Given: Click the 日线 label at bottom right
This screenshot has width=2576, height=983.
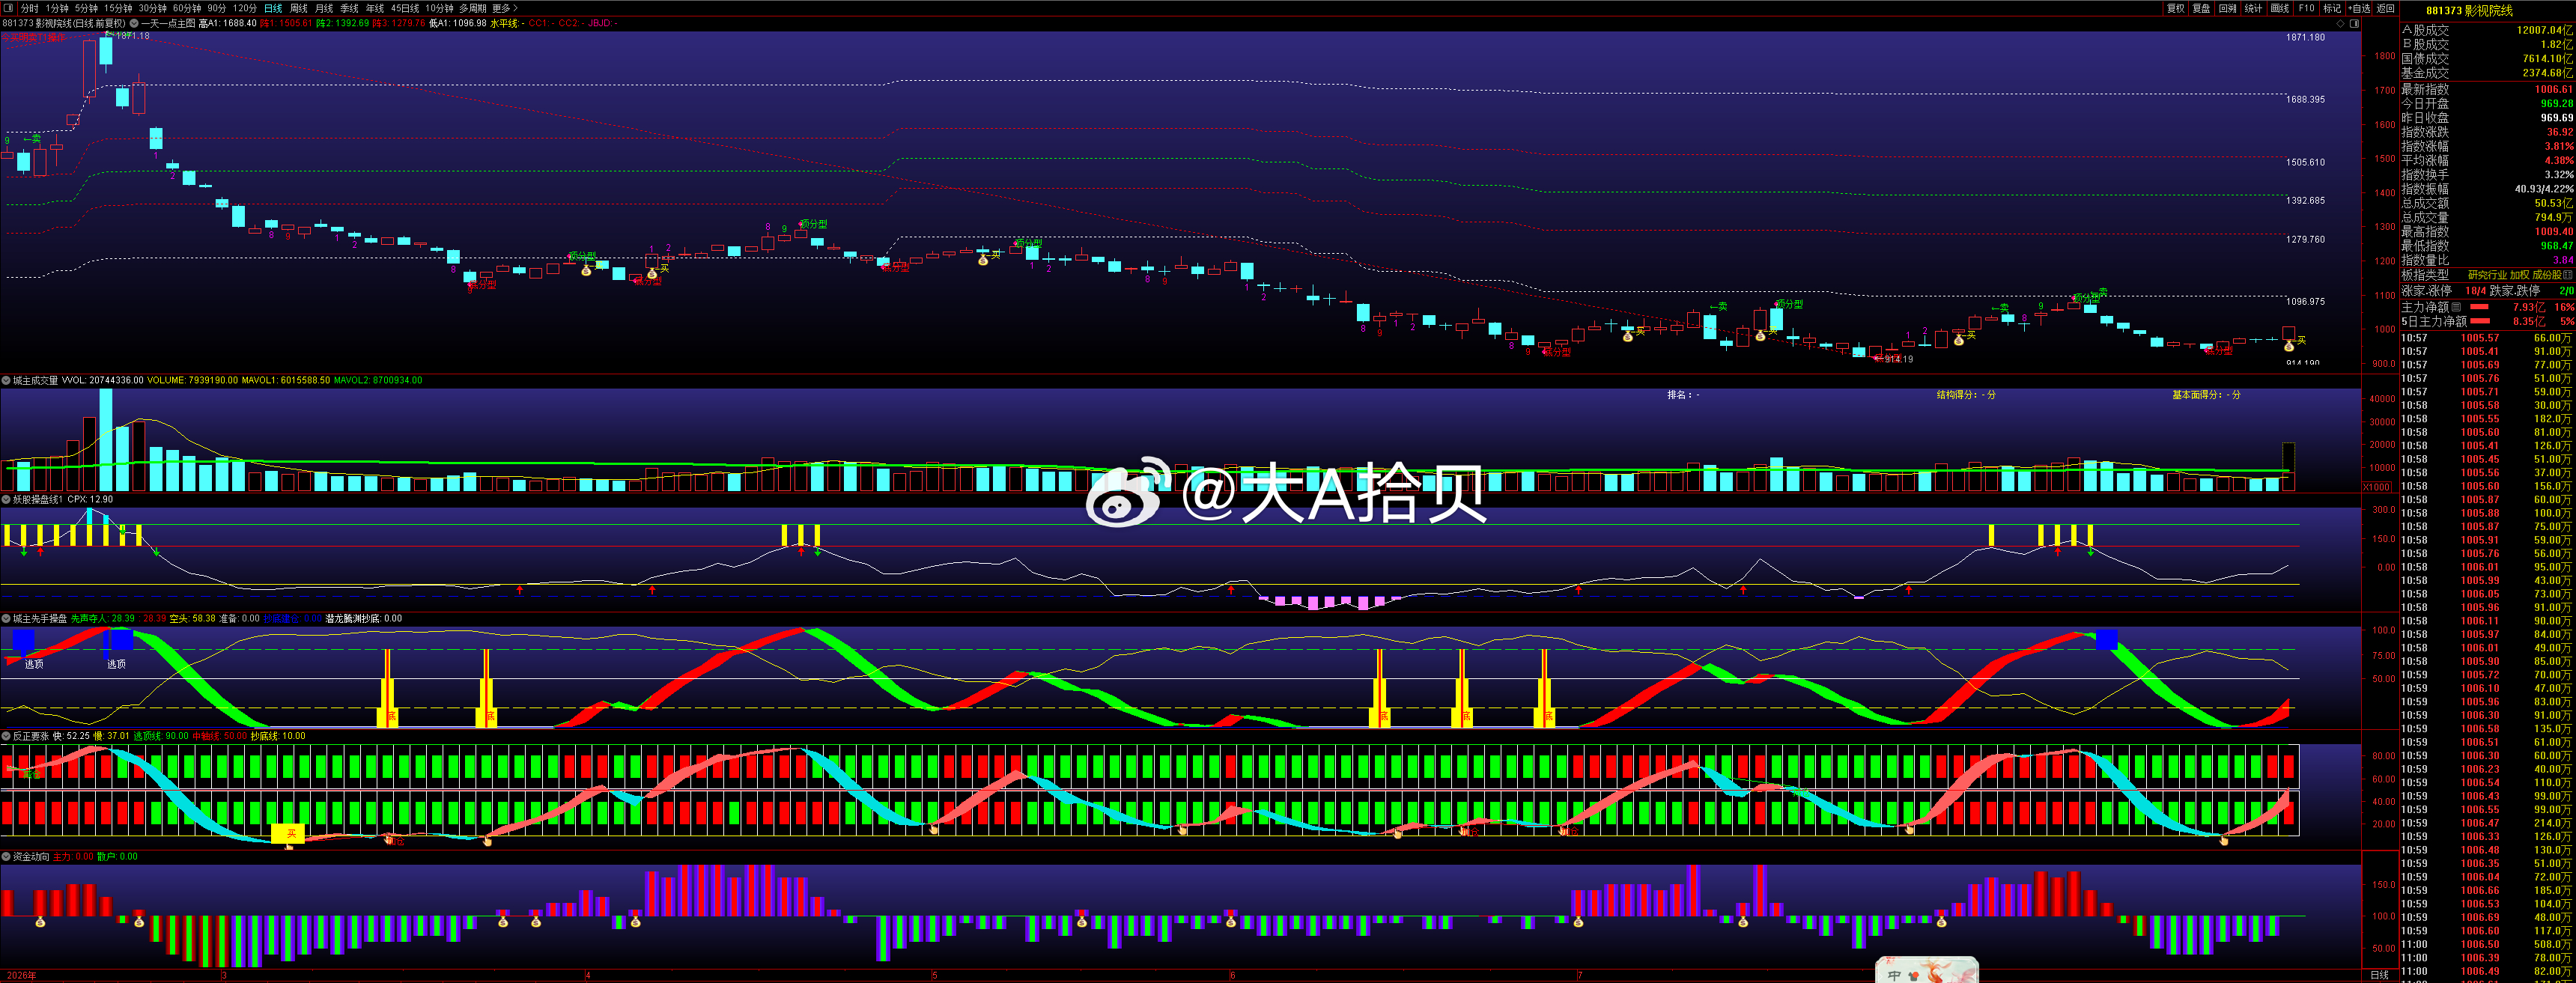Looking at the screenshot, I should 2380,975.
